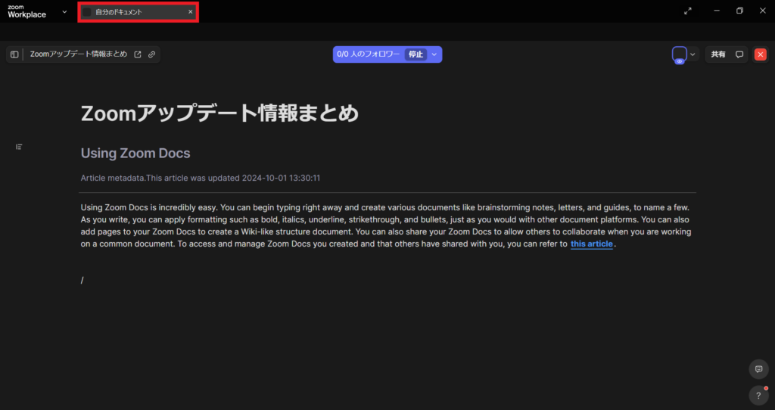Enter full screen with the expand arrows icon

687,11
